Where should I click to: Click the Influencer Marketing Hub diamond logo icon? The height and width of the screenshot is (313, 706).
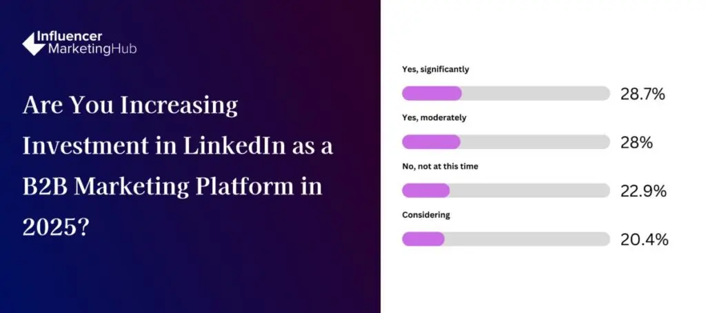point(33,43)
